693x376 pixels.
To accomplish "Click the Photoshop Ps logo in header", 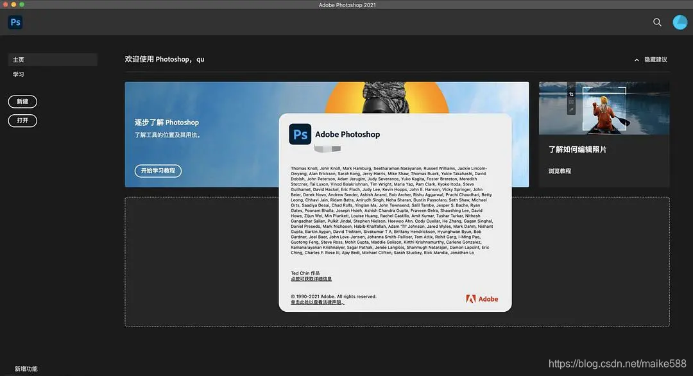I will coord(15,22).
